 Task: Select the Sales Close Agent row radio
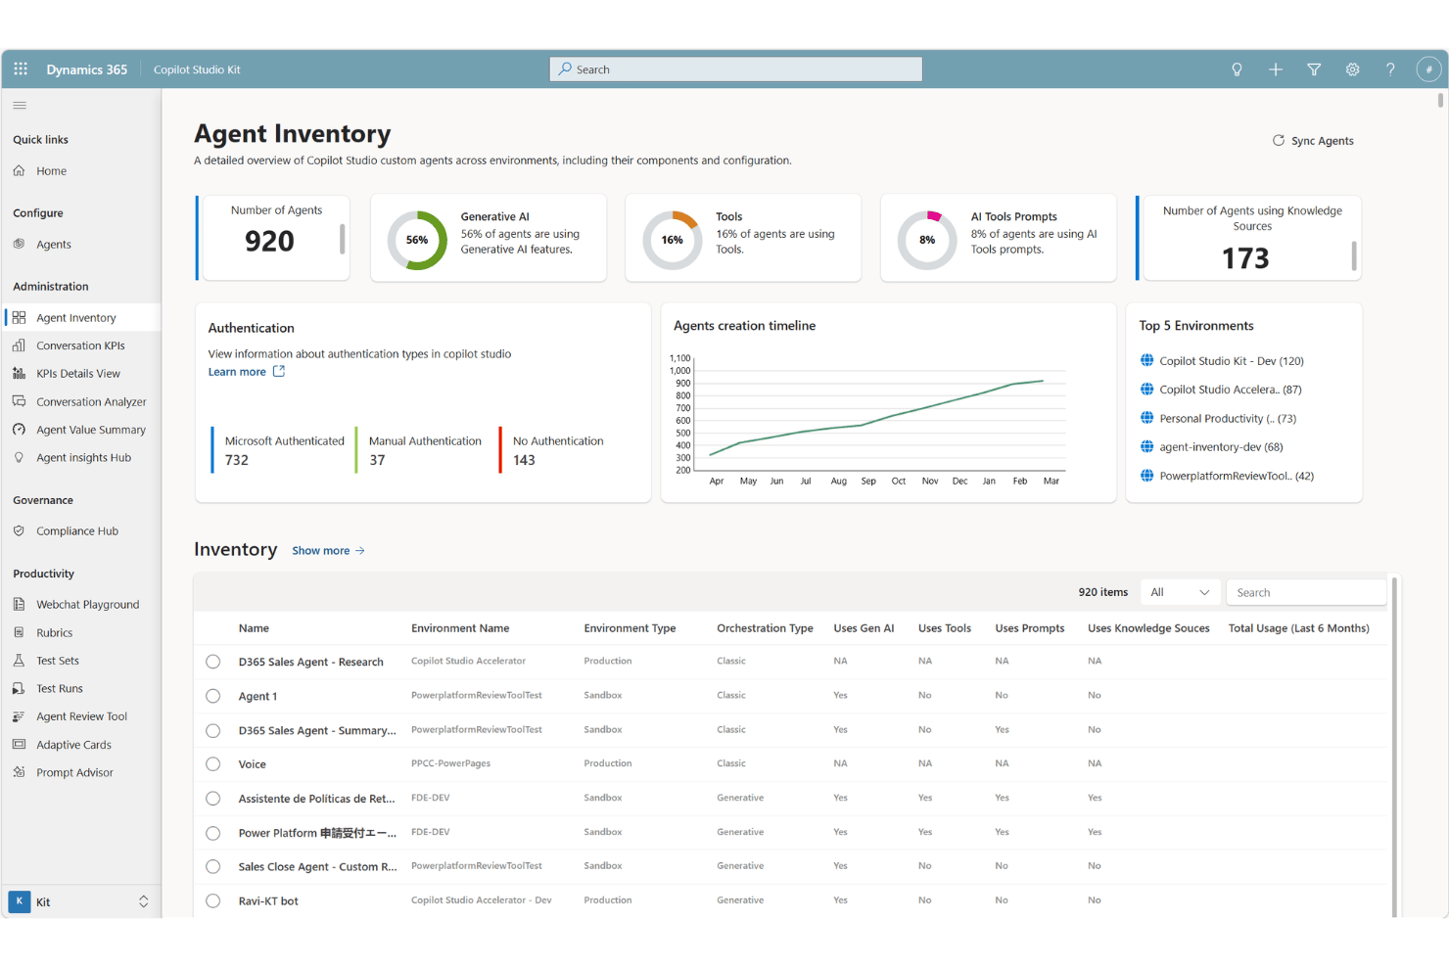click(212, 867)
